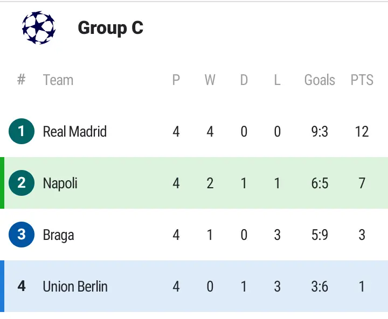Click Napoli's 6:5 goals value
Image resolution: width=388 pixels, height=319 pixels.
point(320,183)
